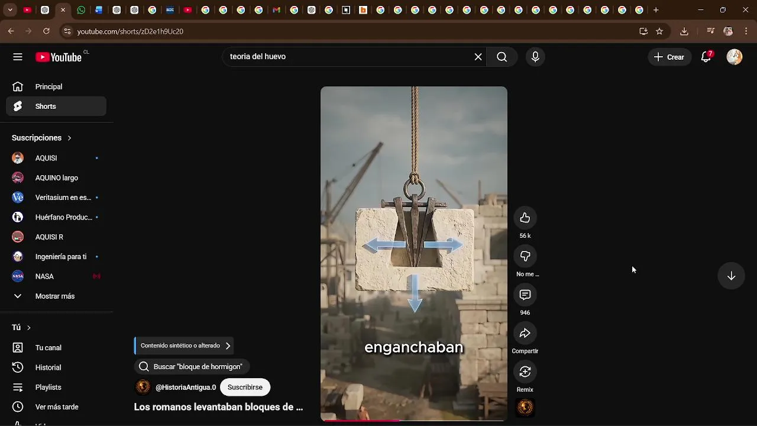Open the AQUINO largo subscription
This screenshot has height=426, width=757.
click(56, 177)
